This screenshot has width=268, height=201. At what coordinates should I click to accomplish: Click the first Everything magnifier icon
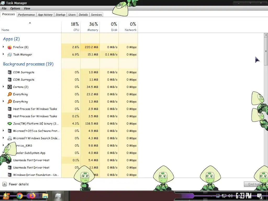[10, 94]
